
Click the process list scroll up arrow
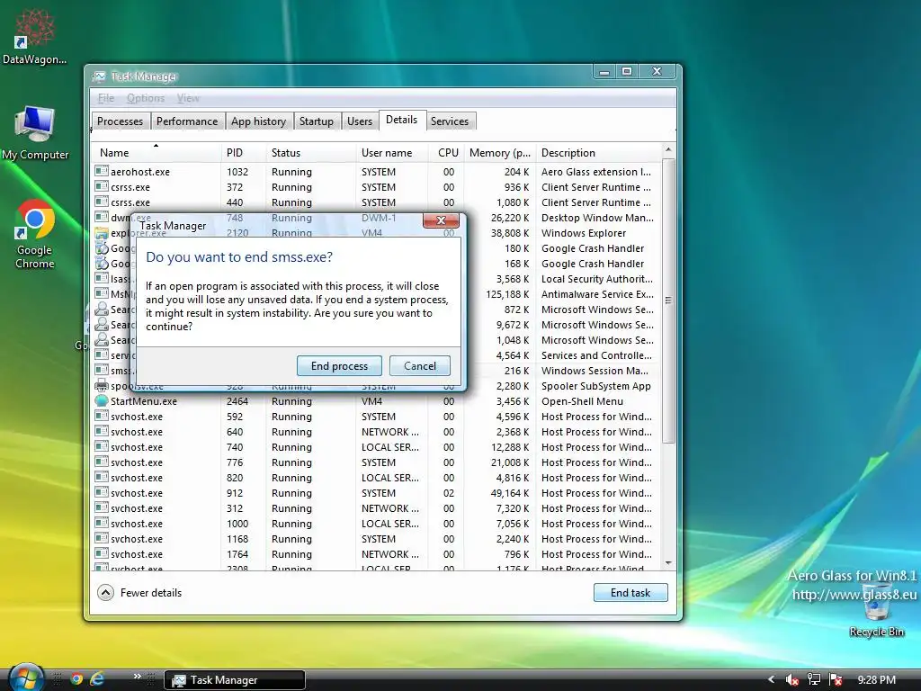(x=668, y=150)
